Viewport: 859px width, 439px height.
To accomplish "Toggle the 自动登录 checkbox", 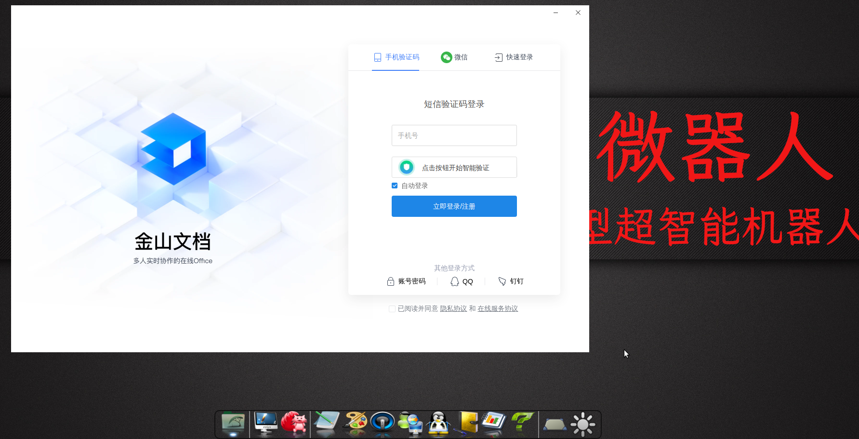I will click(x=395, y=186).
